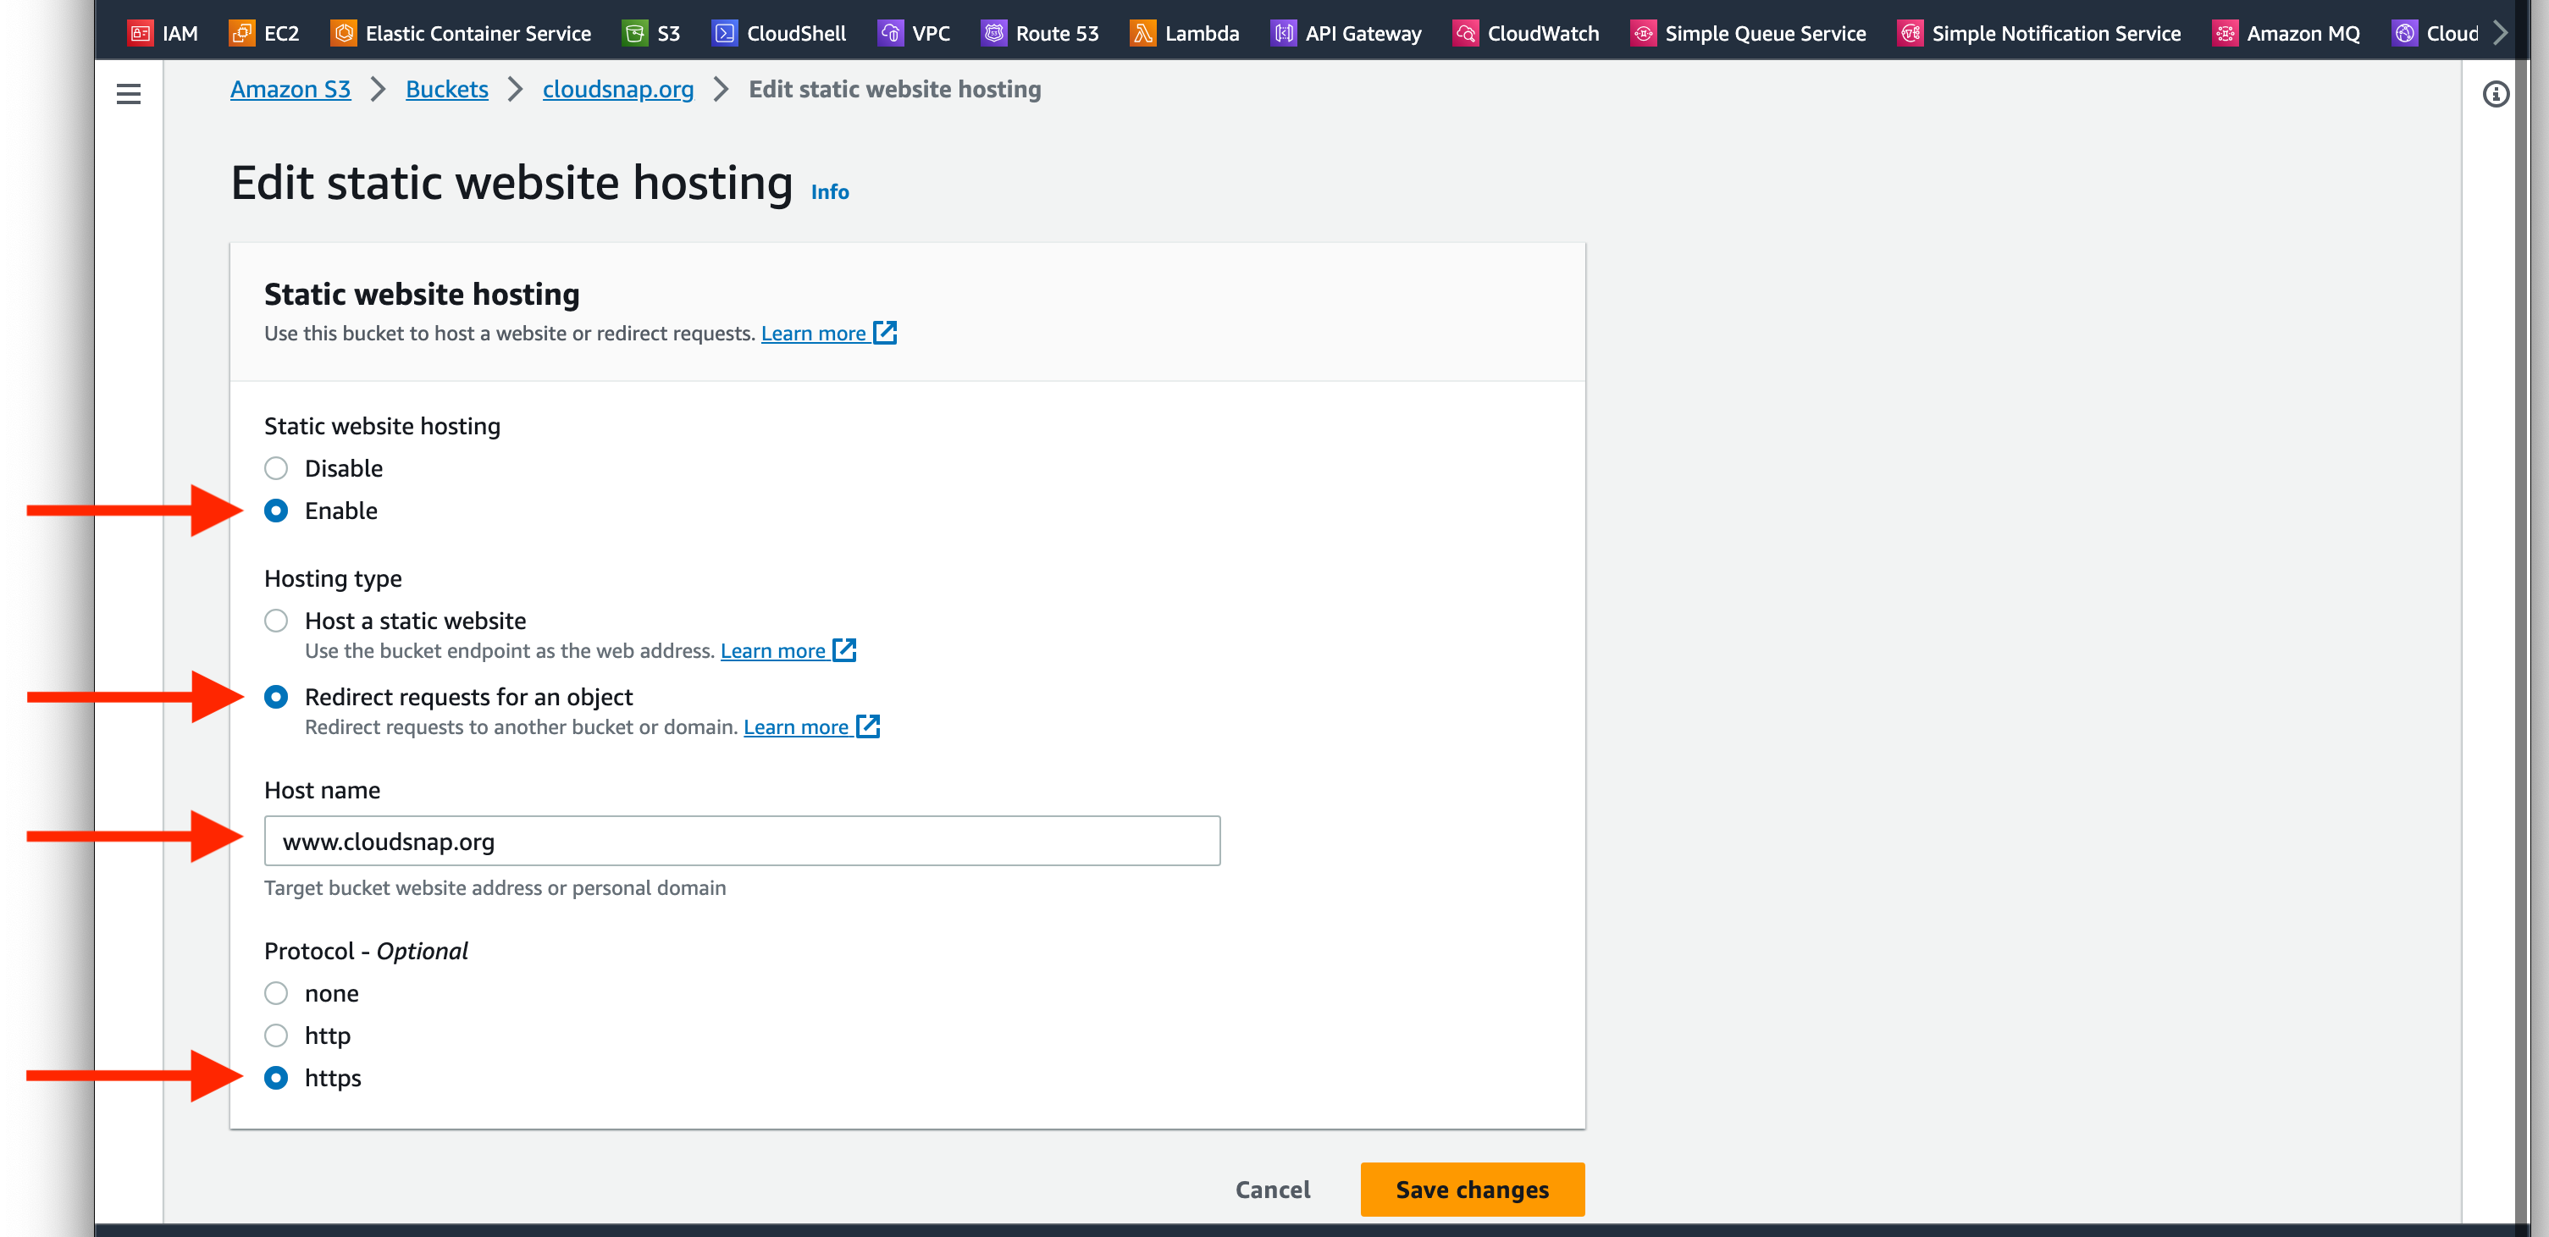Click the 'Hosting type' label
Screen dimensions: 2549x1237
click(x=333, y=578)
